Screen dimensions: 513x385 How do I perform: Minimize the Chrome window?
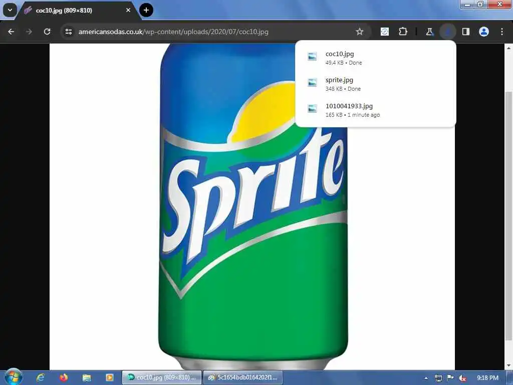tap(467, 4)
